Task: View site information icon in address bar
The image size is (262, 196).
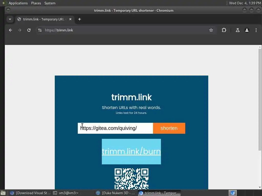Action: click(x=40, y=30)
